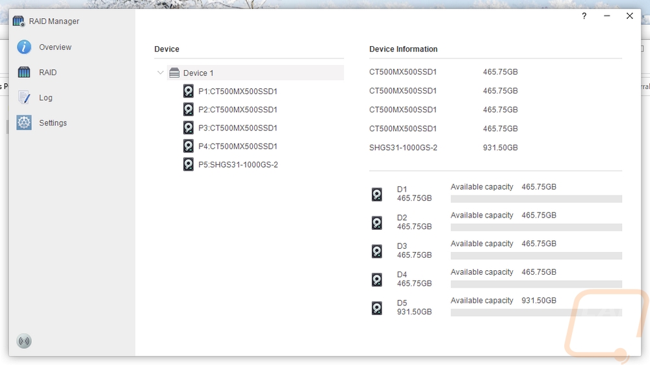Viewport: 650px width, 365px height.
Task: Click the D3 available capacity bar
Action: pos(536,256)
